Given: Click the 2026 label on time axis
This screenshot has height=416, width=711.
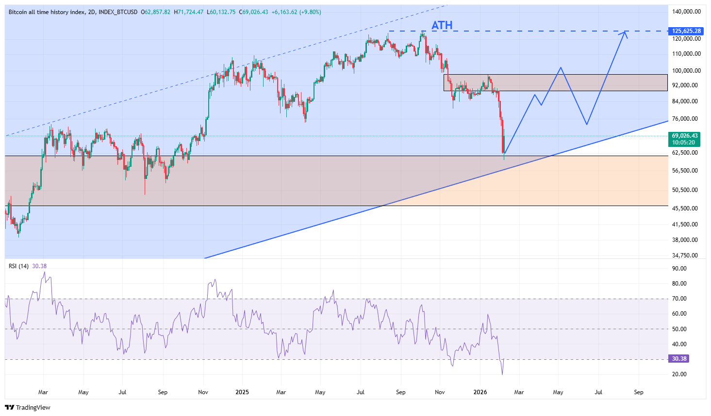Looking at the screenshot, I should 480,392.
